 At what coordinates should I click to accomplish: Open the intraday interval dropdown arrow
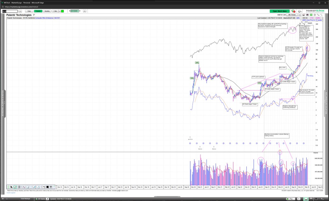(x=59, y=11)
